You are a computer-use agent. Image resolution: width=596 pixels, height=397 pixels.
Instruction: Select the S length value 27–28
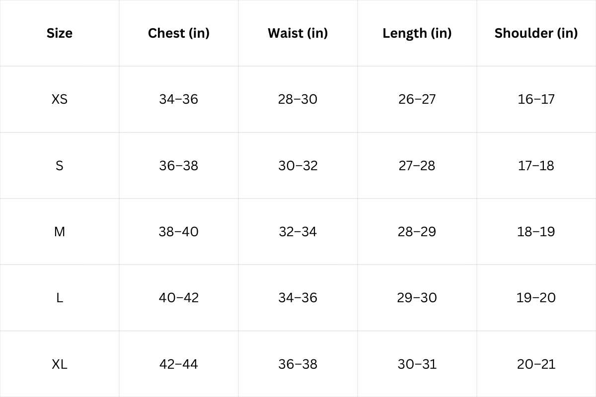coord(417,166)
